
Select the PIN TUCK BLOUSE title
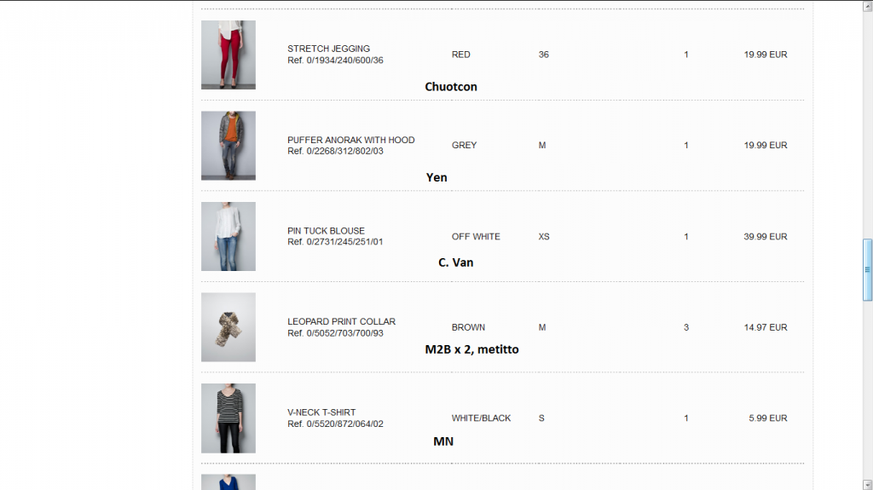coord(326,231)
